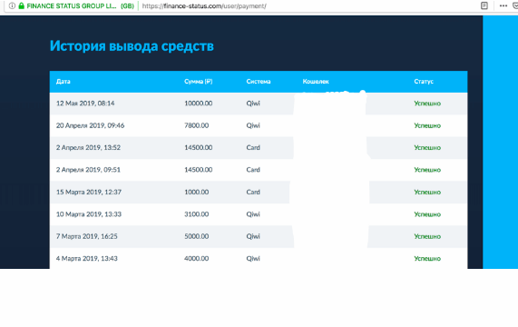This screenshot has width=518, height=327.
Task: Click the 14500.00 amount at 13:52
Action: pos(198,147)
